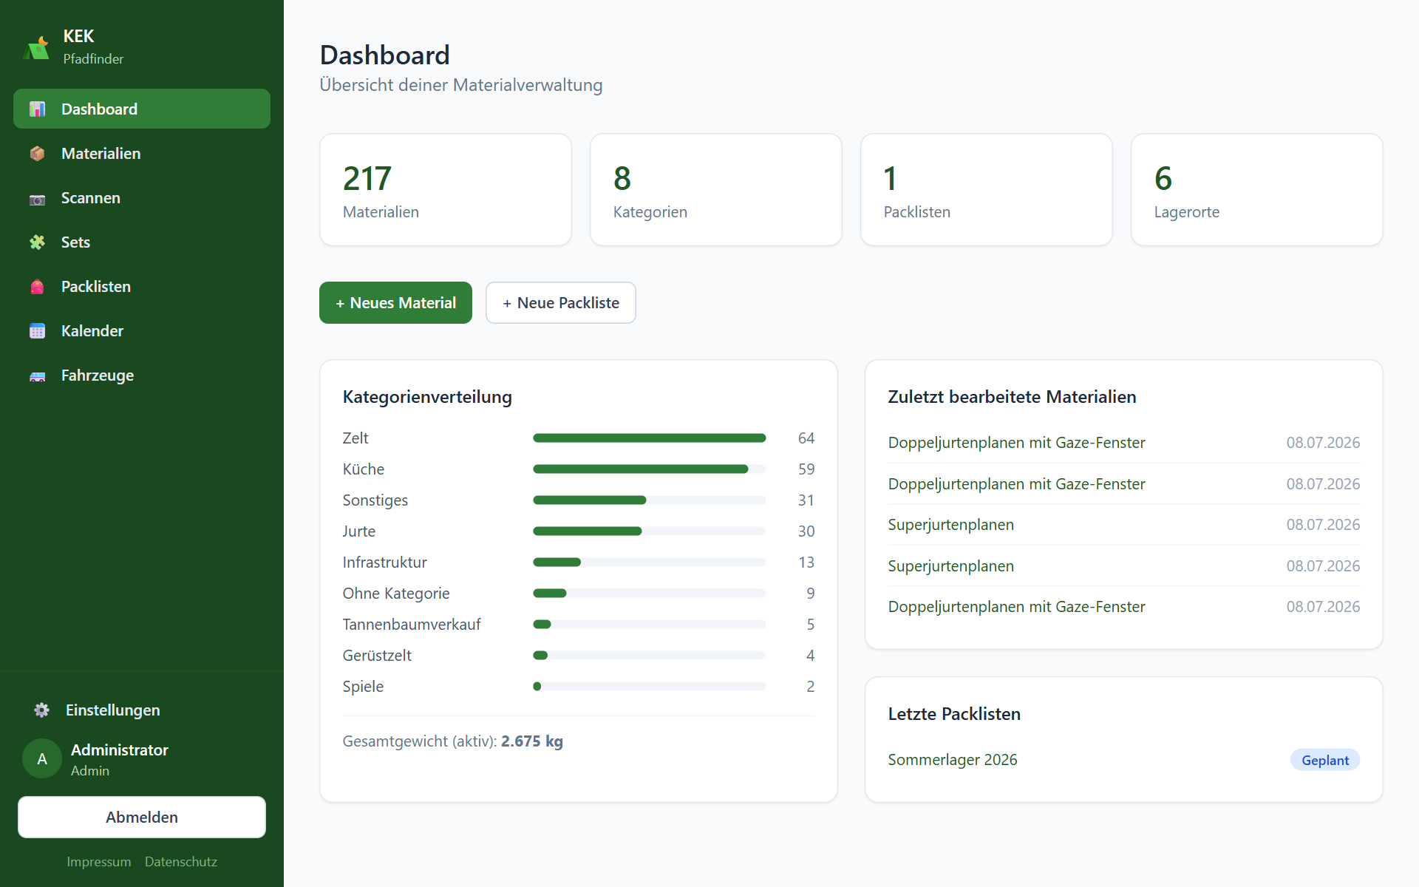
Task: Click the Sonstiges category progress bar
Action: [650, 500]
